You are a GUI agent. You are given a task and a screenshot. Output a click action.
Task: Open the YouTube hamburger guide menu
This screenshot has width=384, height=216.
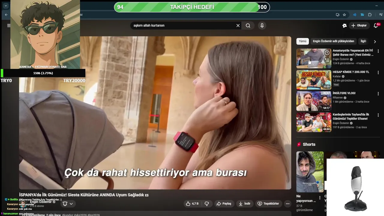(x=9, y=25)
